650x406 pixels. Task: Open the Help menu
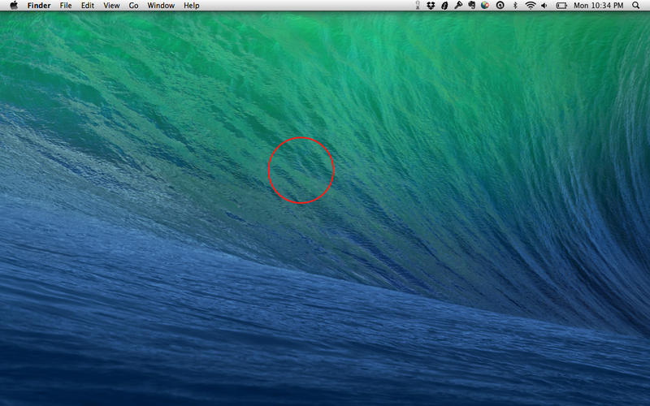pos(192,6)
